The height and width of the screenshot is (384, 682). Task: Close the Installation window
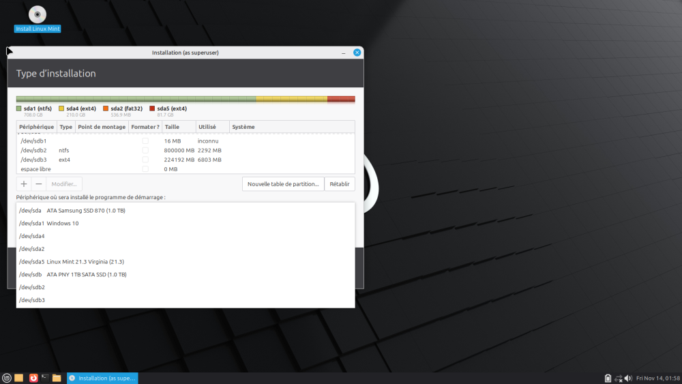[357, 53]
